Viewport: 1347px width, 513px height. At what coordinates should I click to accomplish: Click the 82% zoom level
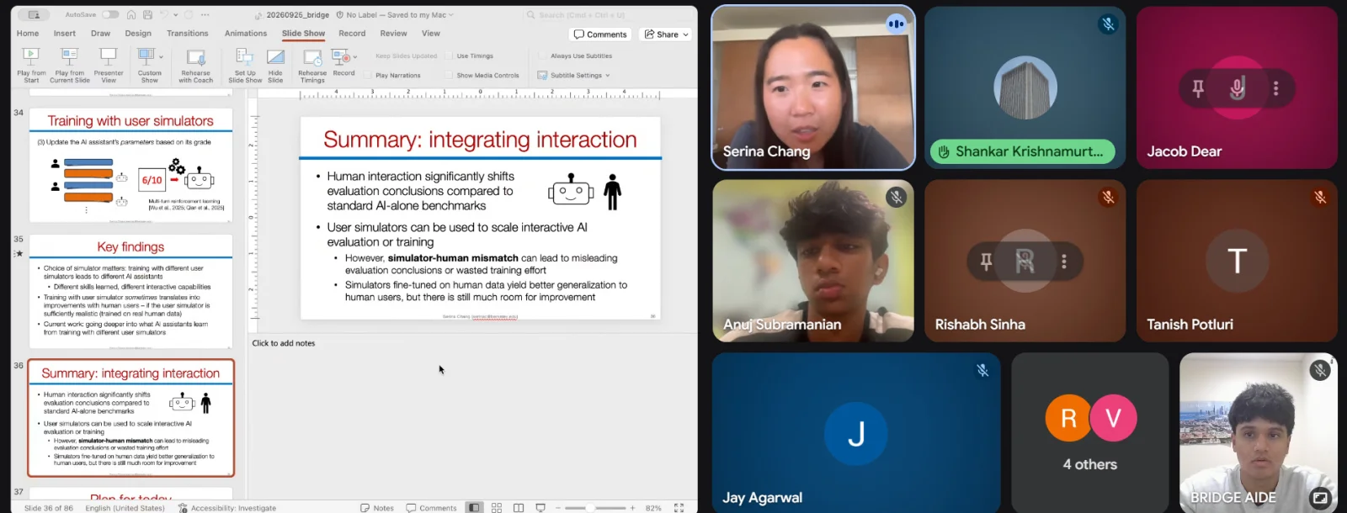pyautogui.click(x=653, y=508)
